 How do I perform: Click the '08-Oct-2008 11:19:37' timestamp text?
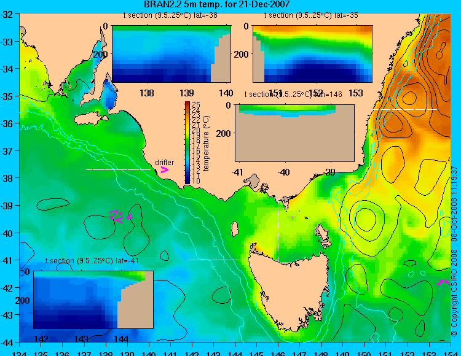(x=454, y=204)
